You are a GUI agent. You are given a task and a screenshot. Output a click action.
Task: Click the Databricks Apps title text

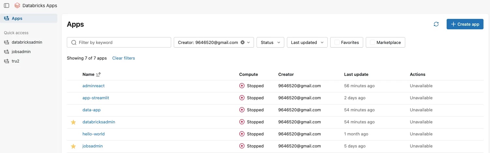coord(40,6)
